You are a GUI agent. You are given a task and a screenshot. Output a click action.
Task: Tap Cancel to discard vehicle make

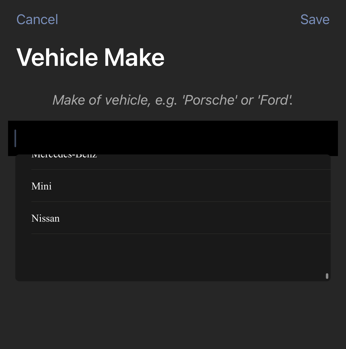pos(37,20)
